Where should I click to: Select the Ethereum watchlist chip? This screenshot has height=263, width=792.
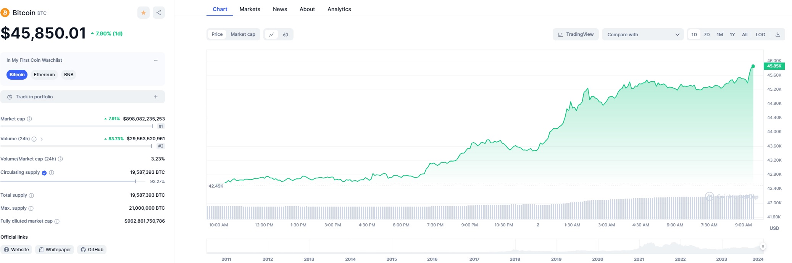[44, 75]
